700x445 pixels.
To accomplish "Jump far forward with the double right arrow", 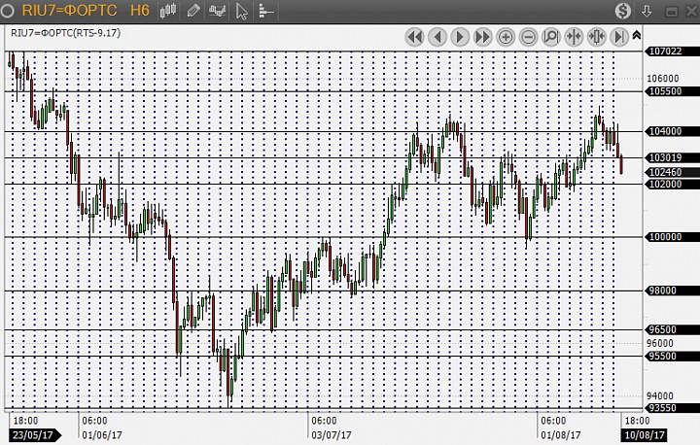I will click(482, 37).
